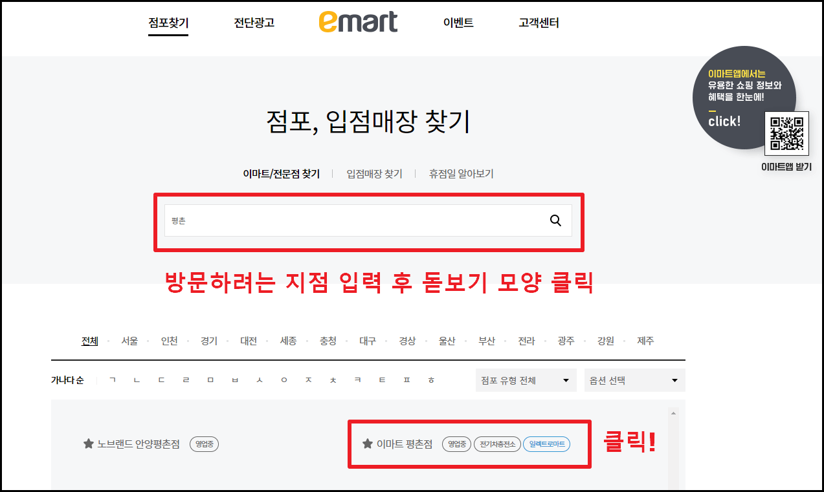Open the 옵션 선택 dropdown
The width and height of the screenshot is (824, 492).
coord(634,380)
